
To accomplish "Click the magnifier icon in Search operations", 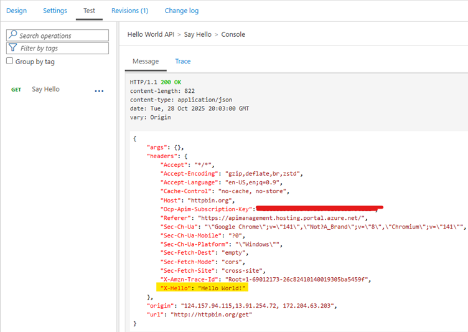I will pyautogui.click(x=14, y=36).
